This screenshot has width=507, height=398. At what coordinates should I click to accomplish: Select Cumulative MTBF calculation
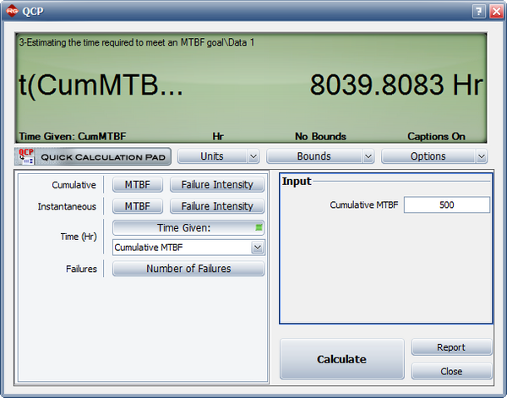(138, 184)
